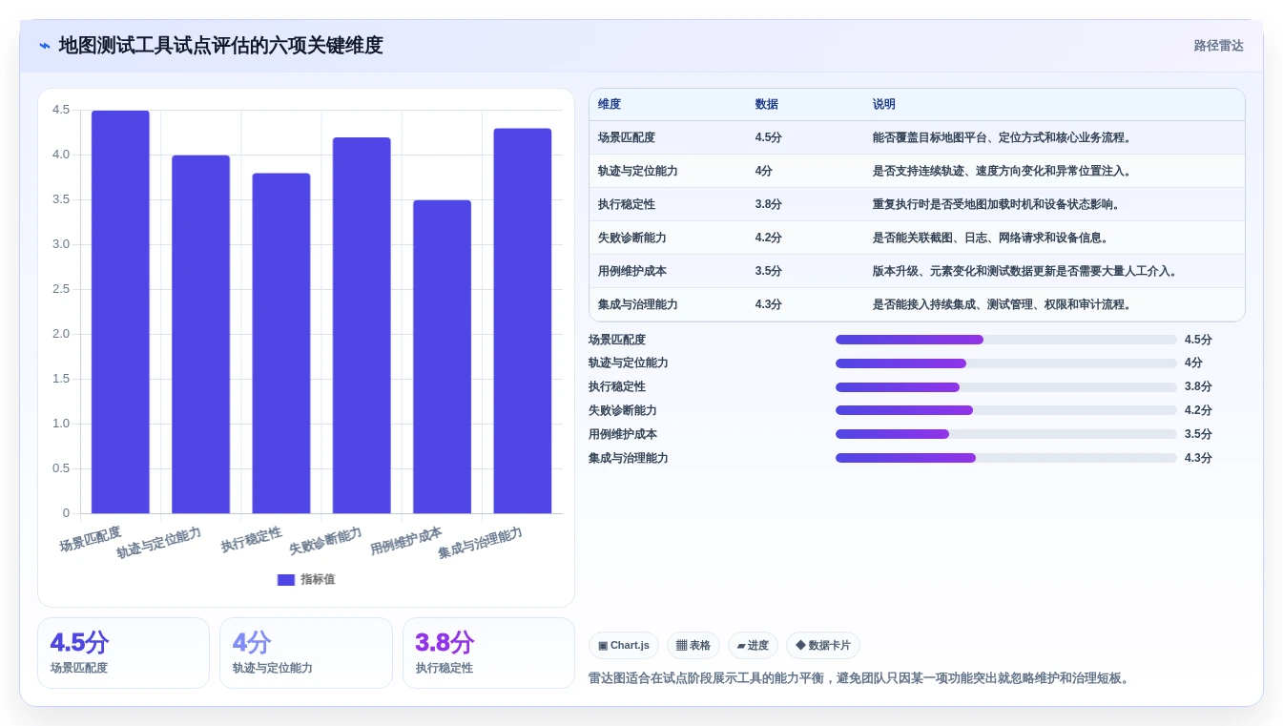Click the 4分 轨迹与定位能力 data card
Screen dimensions: 1283x726
click(x=306, y=653)
